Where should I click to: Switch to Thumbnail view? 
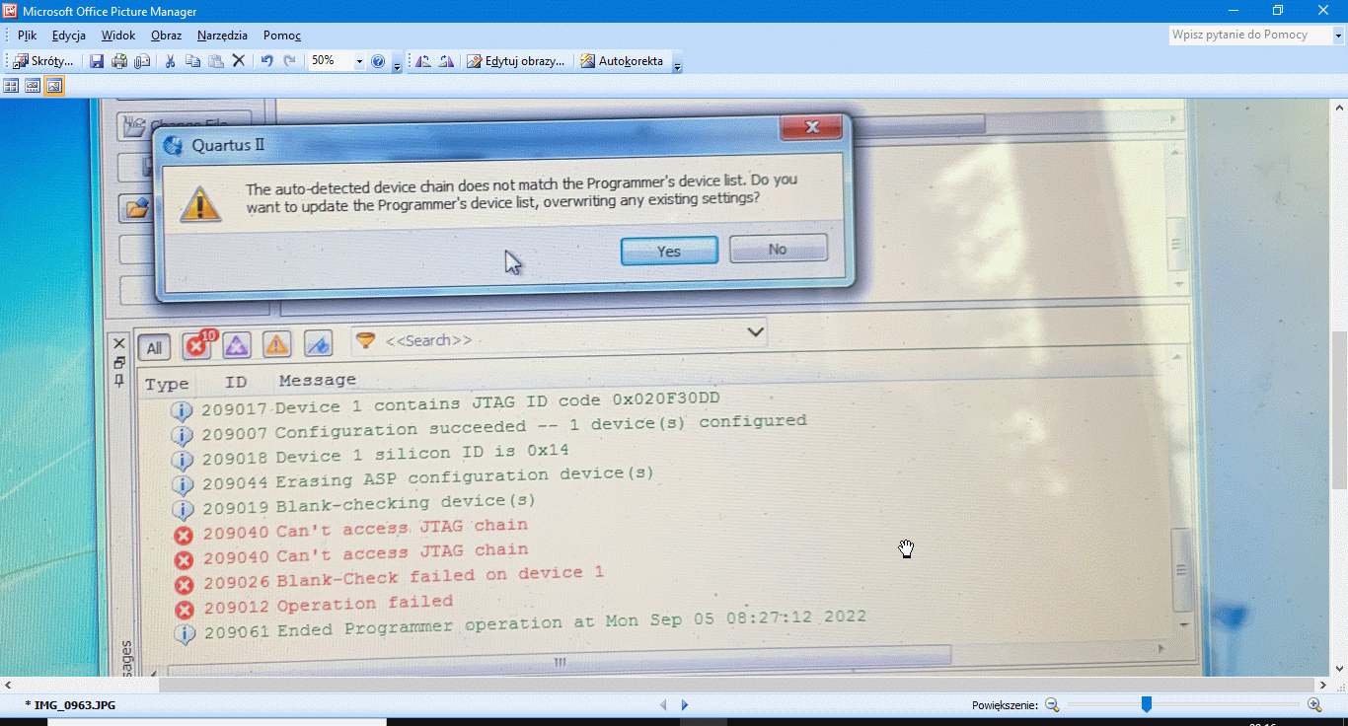[11, 86]
